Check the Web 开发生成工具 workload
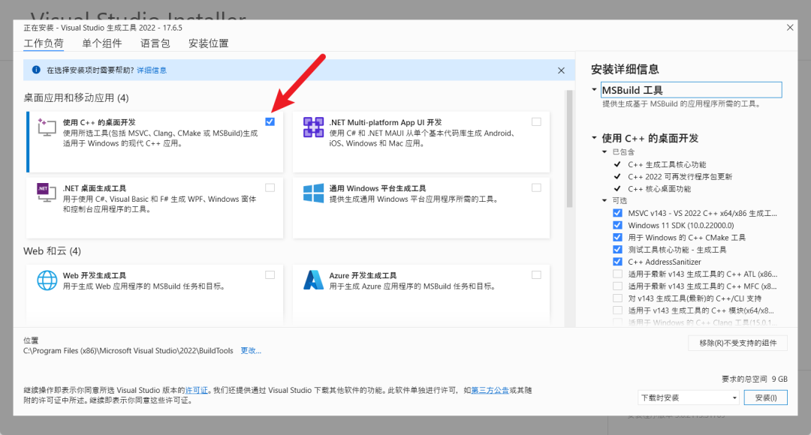This screenshot has width=811, height=435. 270,274
